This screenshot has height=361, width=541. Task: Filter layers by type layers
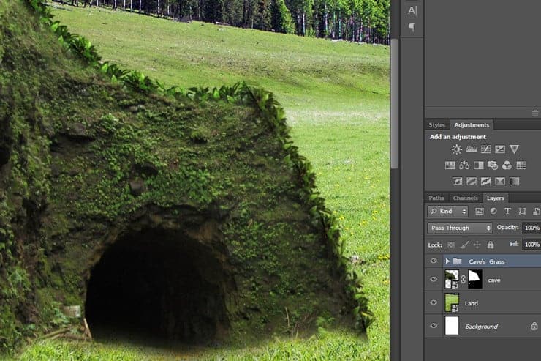click(x=507, y=211)
